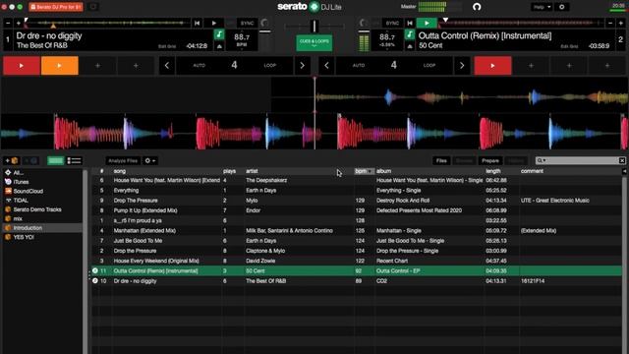Jump to track start on deck 2

[410, 24]
